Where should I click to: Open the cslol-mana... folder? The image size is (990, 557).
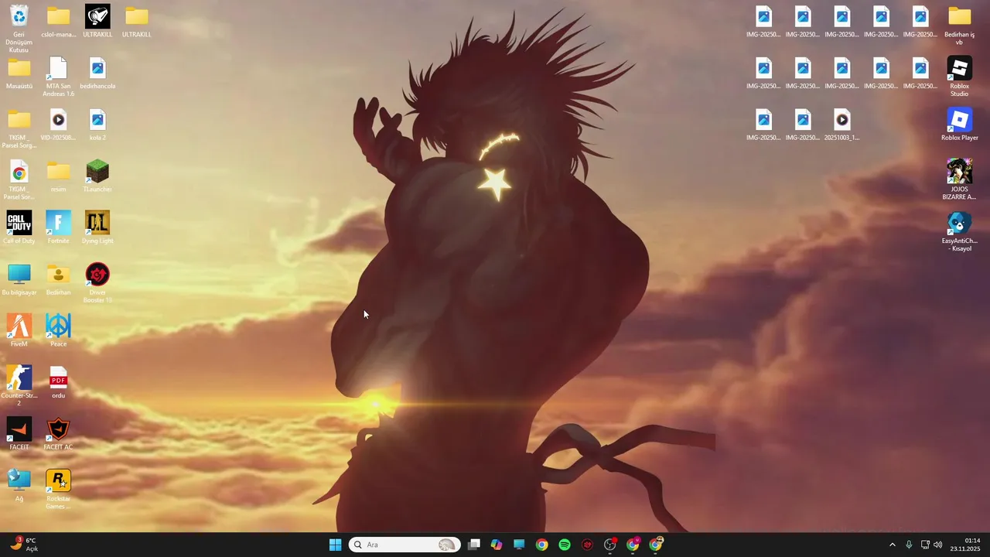[58, 22]
